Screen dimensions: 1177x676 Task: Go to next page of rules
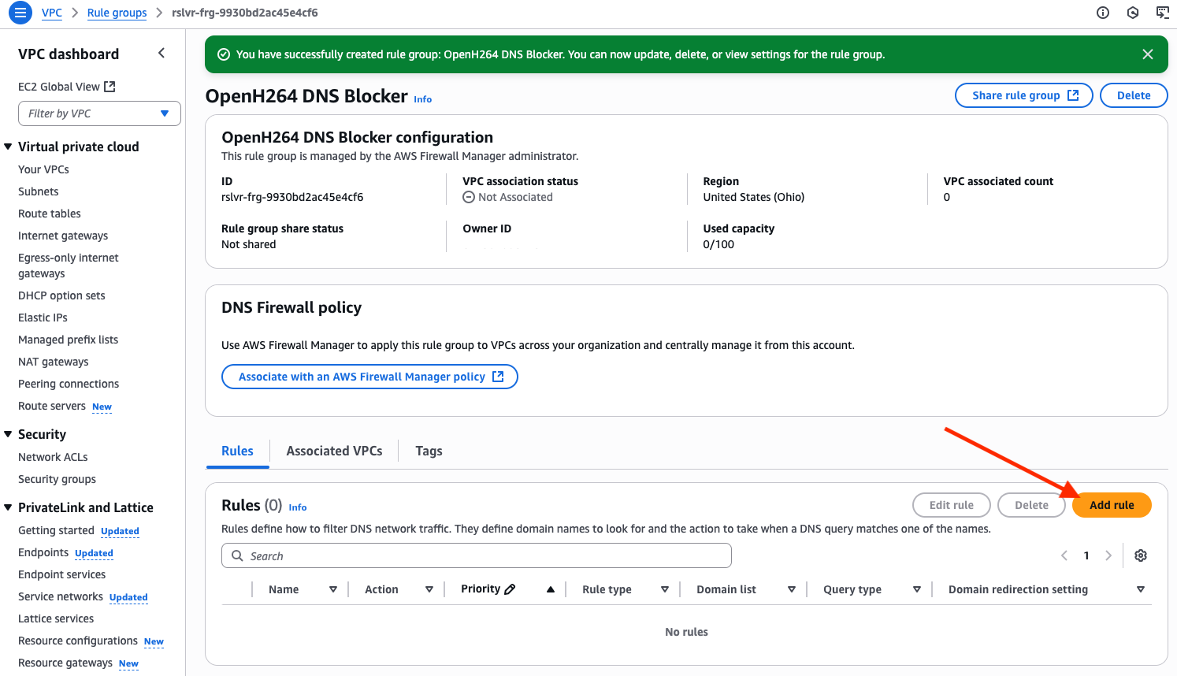(x=1108, y=555)
